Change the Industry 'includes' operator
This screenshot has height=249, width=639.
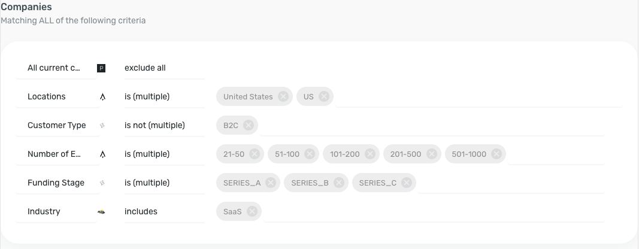164,211
